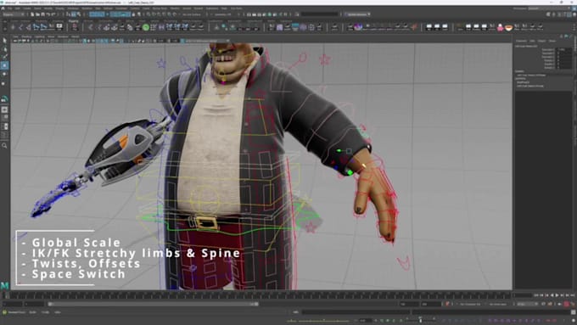577x325 pixels.
Task: Open the File menu
Action: coord(9,8)
